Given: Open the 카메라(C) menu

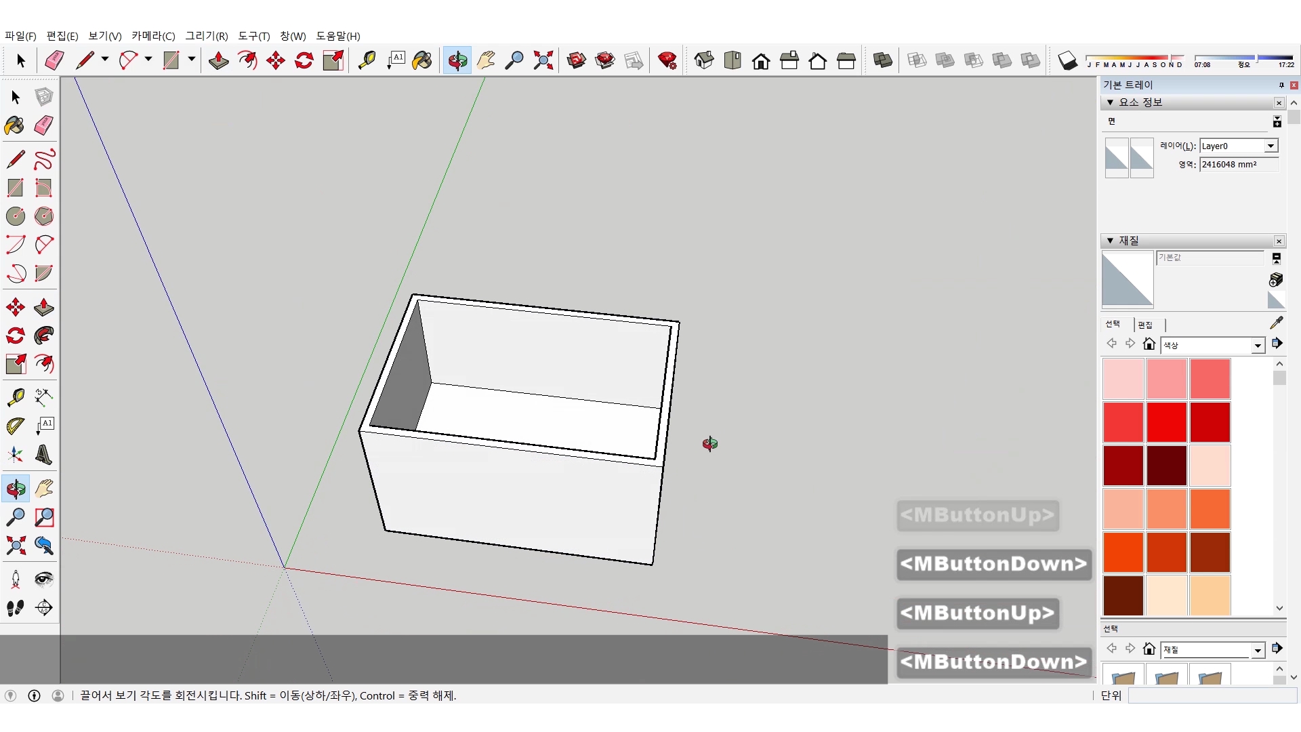Looking at the screenshot, I should point(153,36).
